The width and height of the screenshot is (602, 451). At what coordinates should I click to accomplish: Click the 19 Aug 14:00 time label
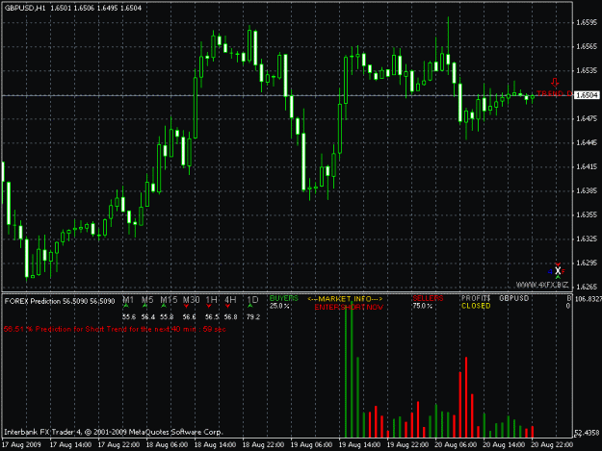(x=359, y=445)
